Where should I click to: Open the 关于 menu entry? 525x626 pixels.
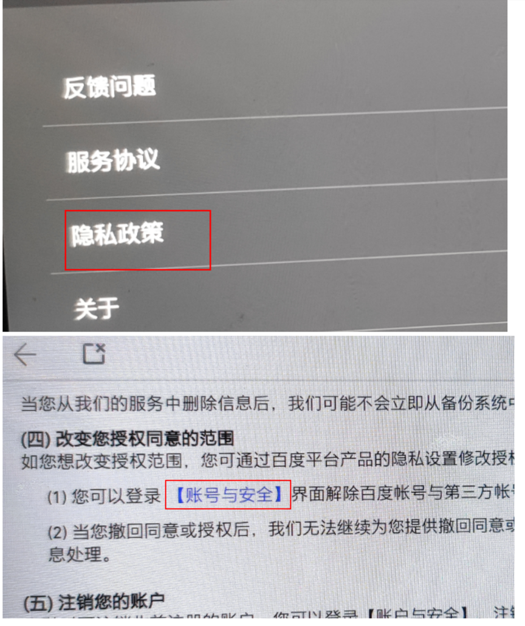(96, 308)
